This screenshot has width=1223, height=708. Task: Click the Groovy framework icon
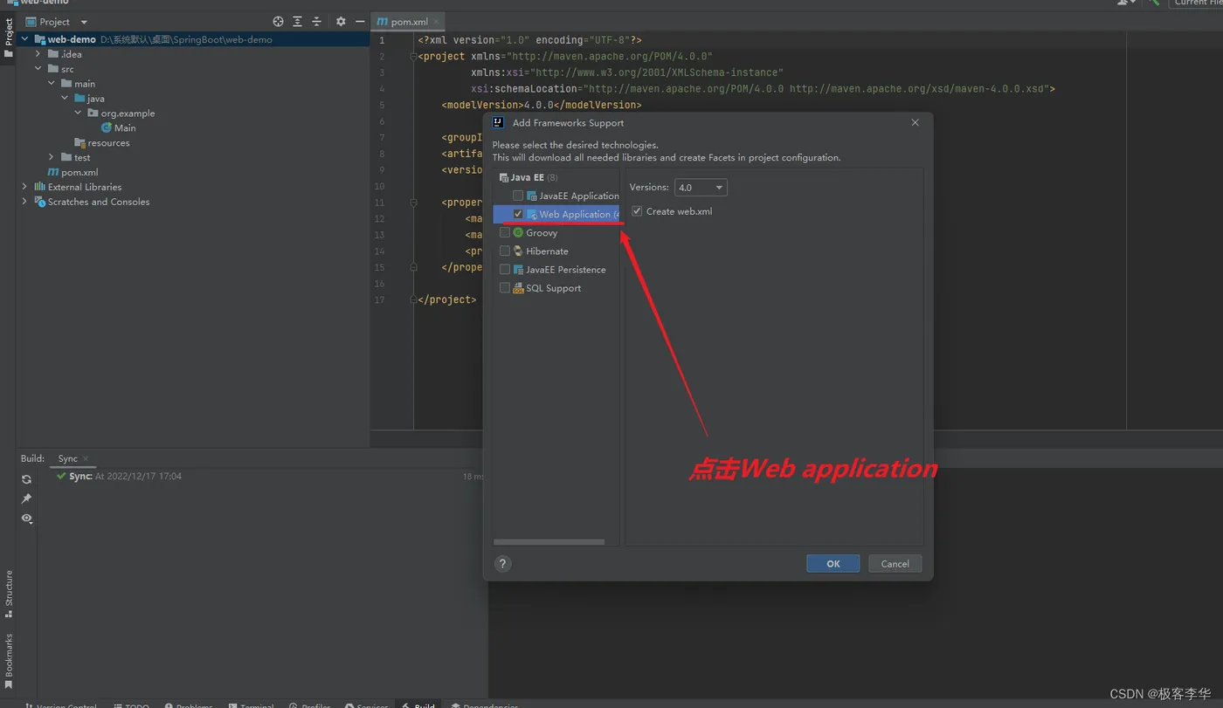pyautogui.click(x=518, y=233)
